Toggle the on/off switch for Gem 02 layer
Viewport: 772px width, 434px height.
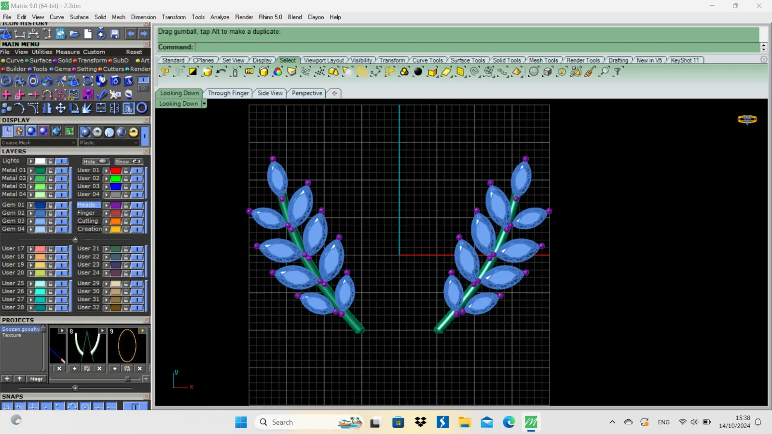(61, 213)
